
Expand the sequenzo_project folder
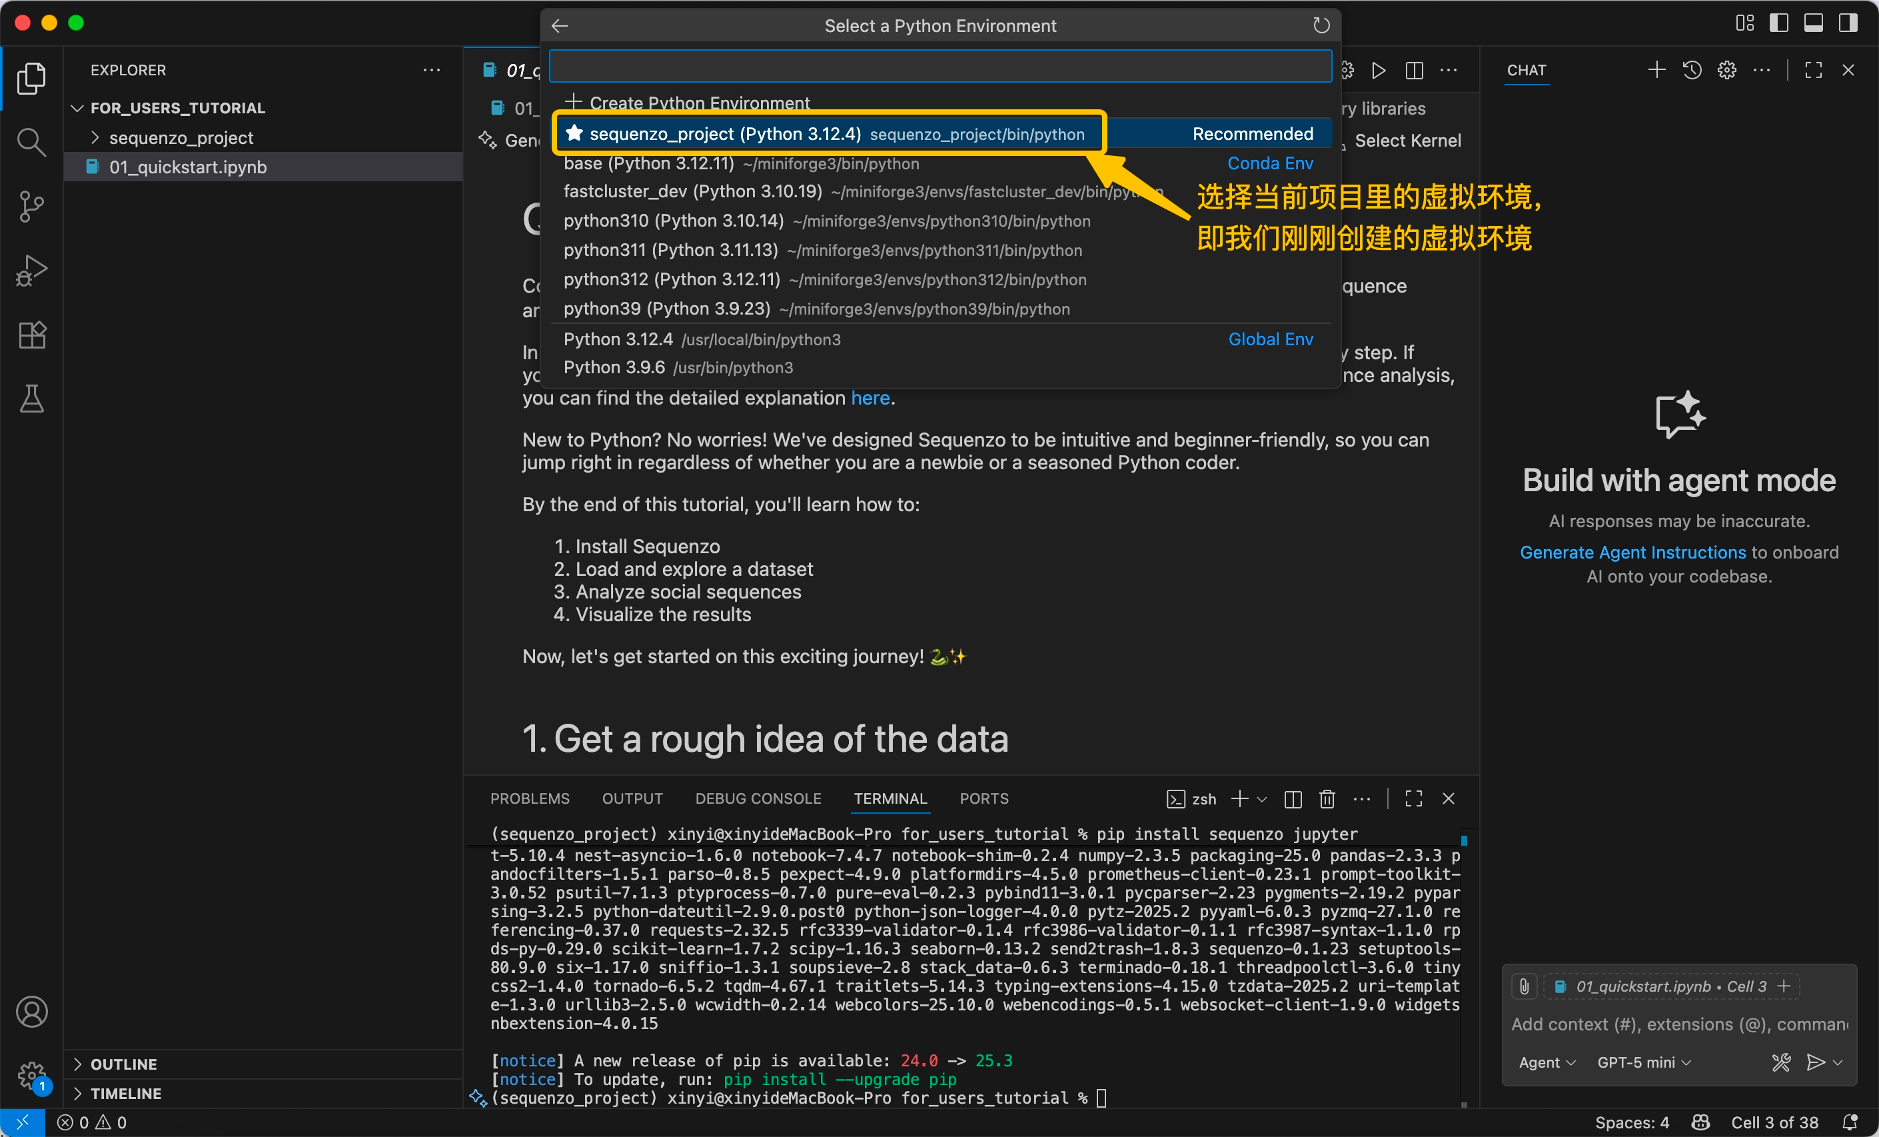tap(181, 137)
